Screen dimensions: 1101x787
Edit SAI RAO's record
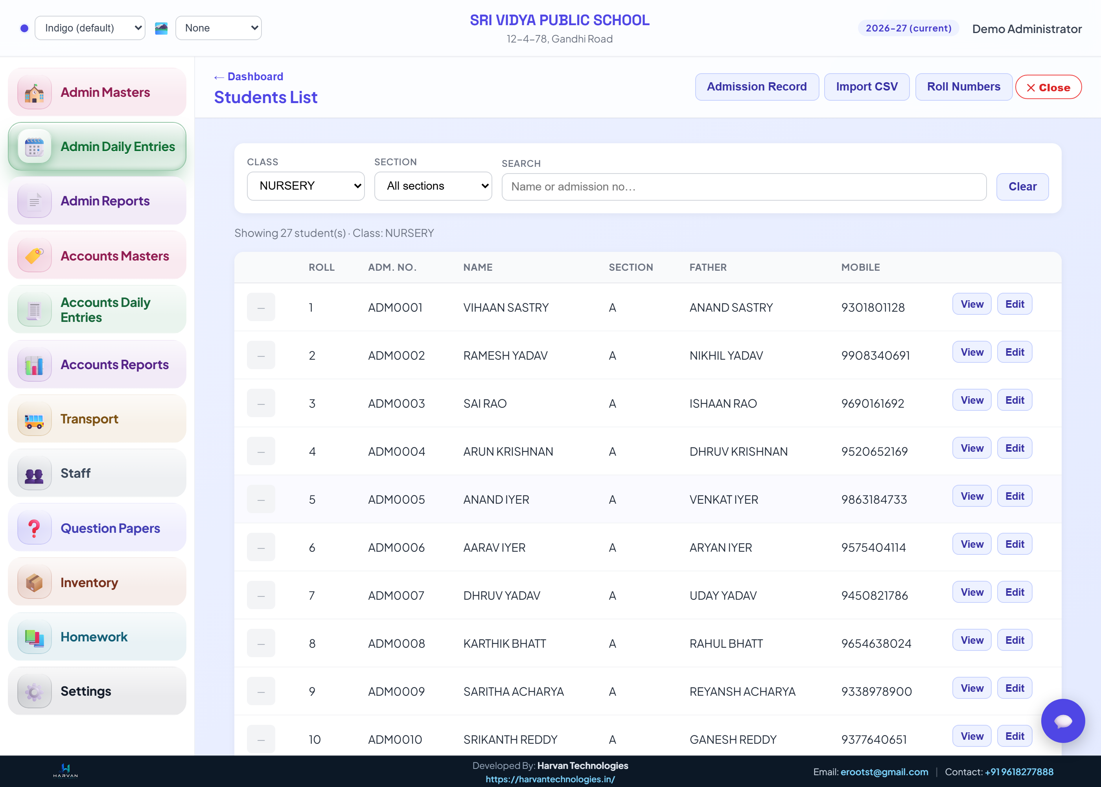pyautogui.click(x=1014, y=400)
